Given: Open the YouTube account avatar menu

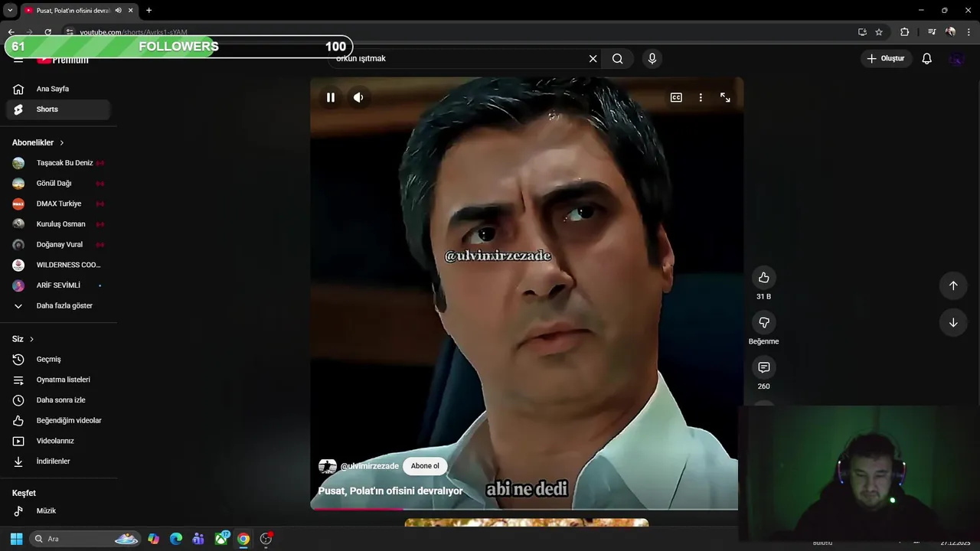Looking at the screenshot, I should (x=956, y=59).
